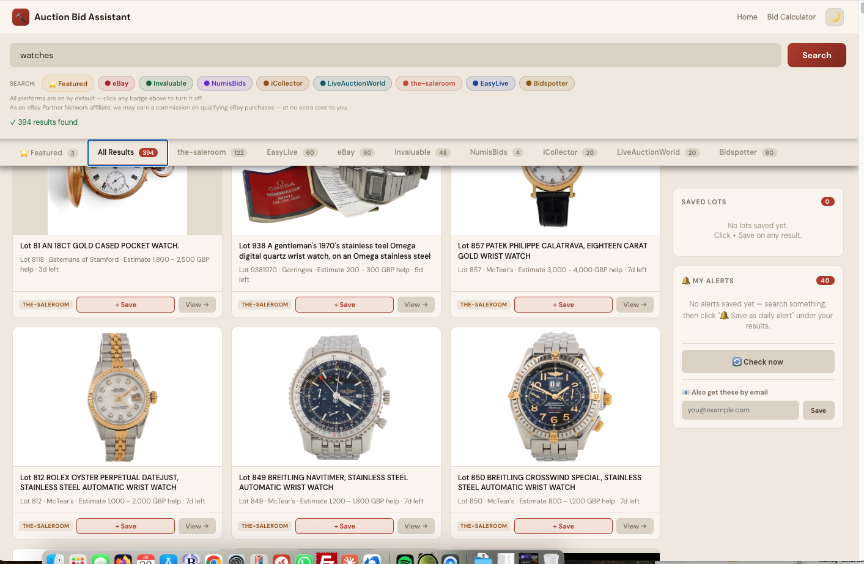Go to the Home page link
This screenshot has height=564, width=864.
click(747, 17)
